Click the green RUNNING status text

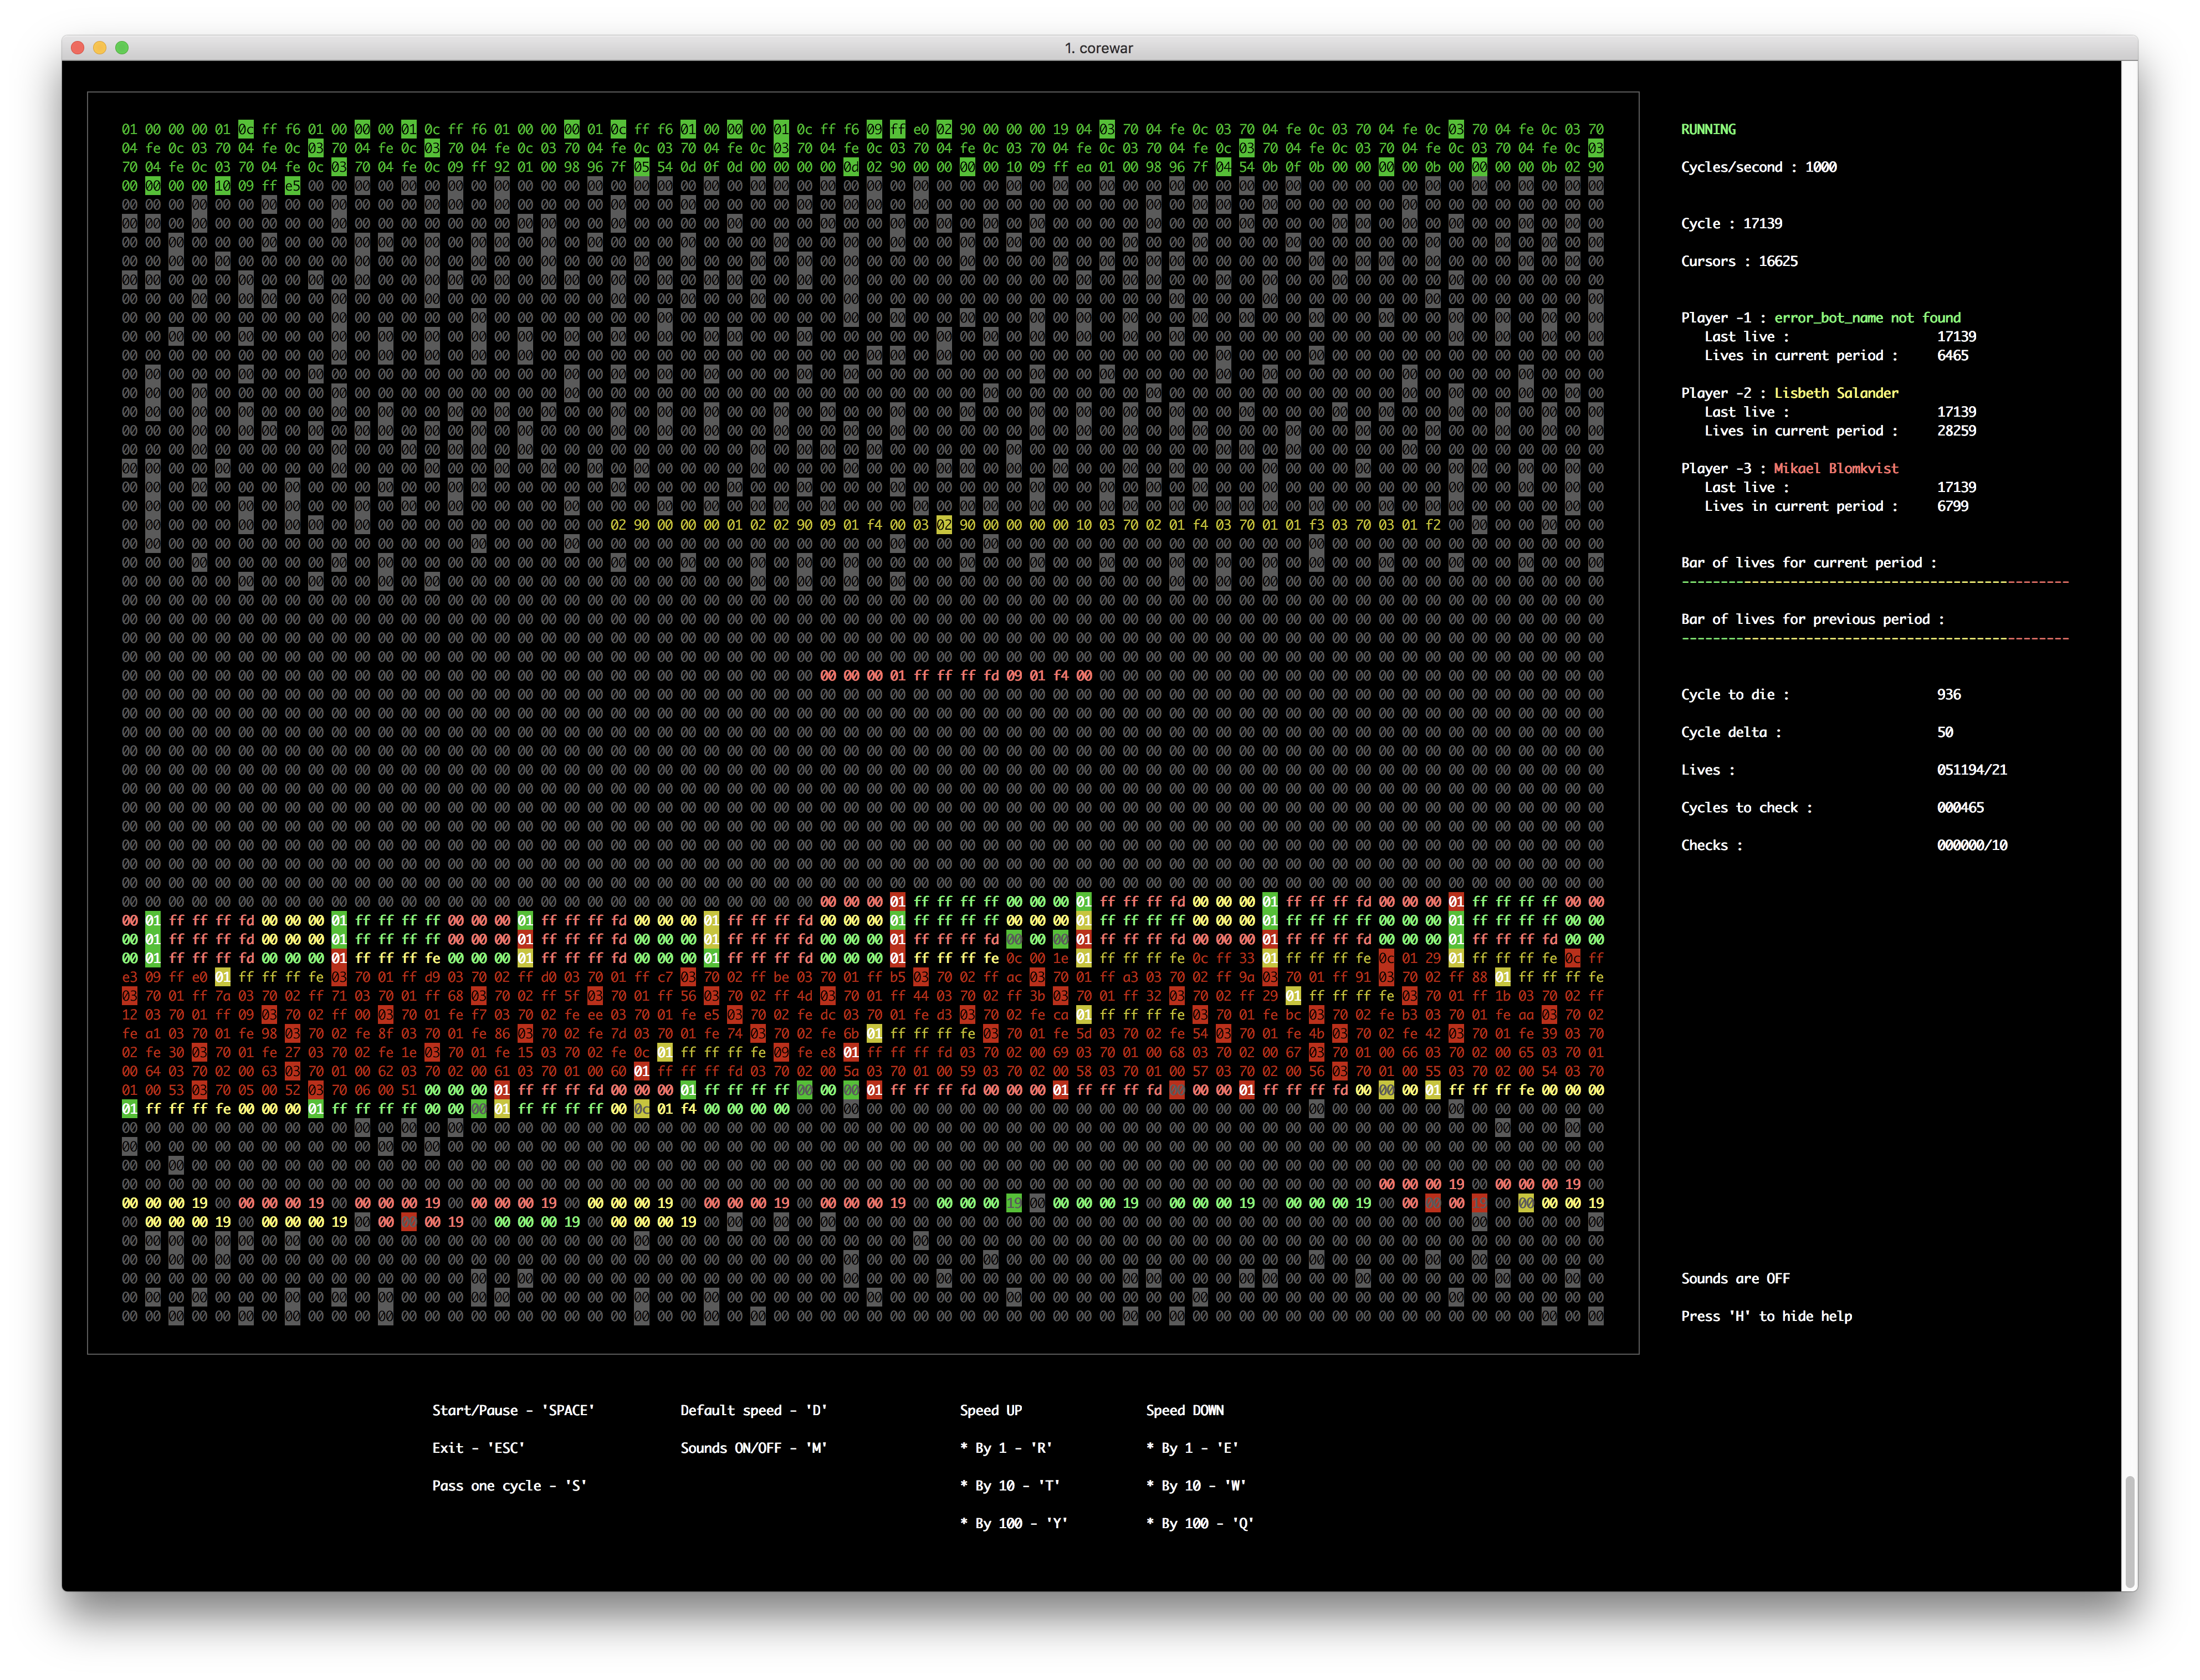coord(1708,129)
